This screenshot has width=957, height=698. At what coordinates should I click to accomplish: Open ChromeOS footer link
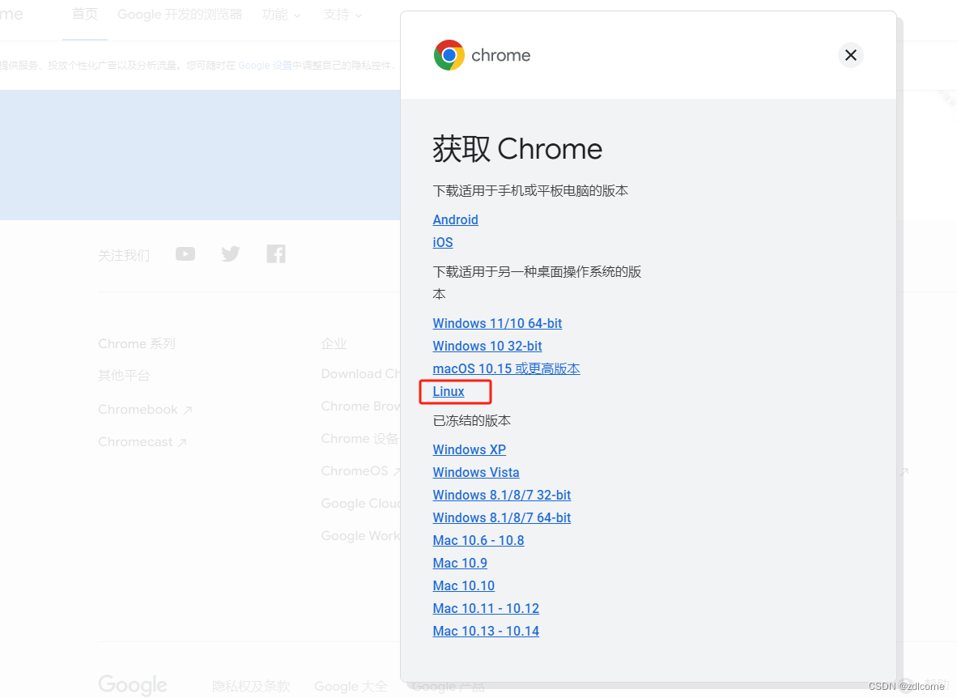(361, 470)
